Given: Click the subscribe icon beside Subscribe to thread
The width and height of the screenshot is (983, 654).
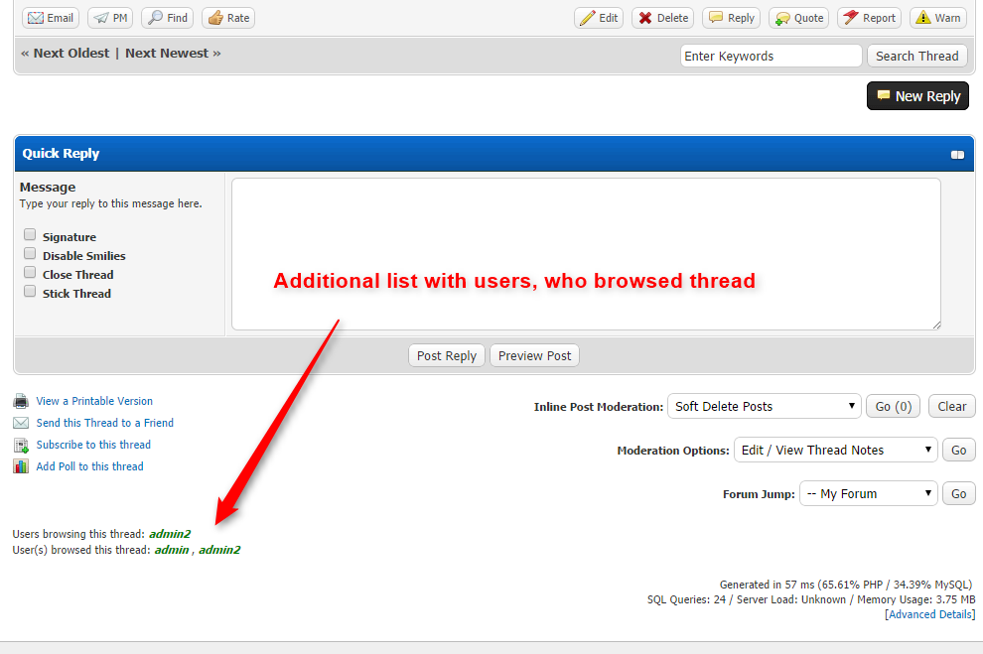Looking at the screenshot, I should click(21, 446).
